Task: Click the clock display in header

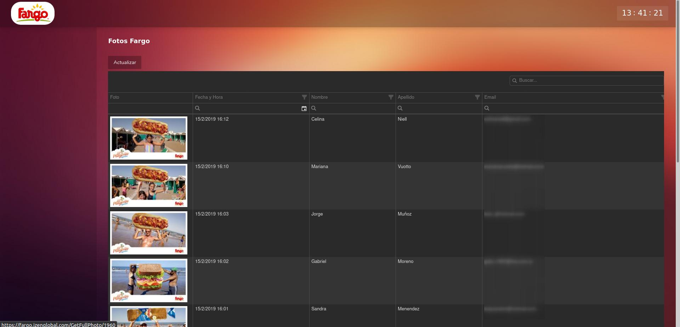Action: [642, 13]
